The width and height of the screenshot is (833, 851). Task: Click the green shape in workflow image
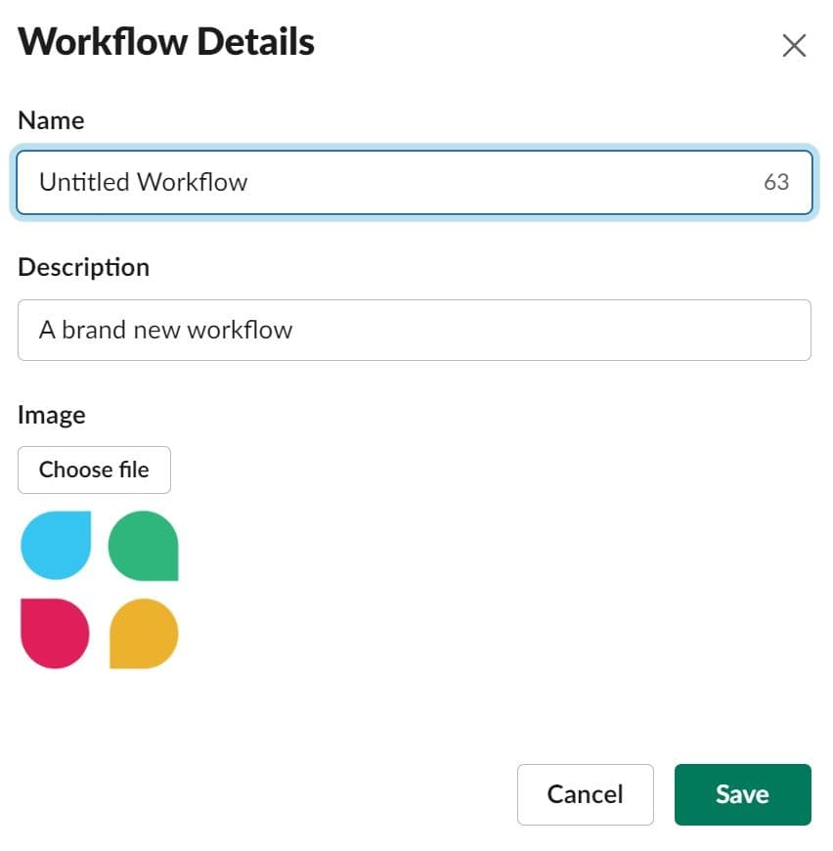pos(143,546)
